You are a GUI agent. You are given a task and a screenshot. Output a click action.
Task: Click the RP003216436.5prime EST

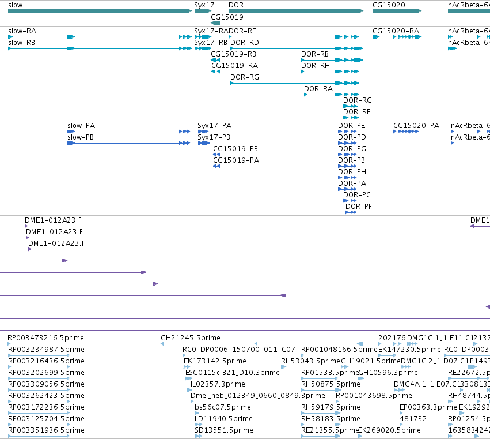pos(39,367)
